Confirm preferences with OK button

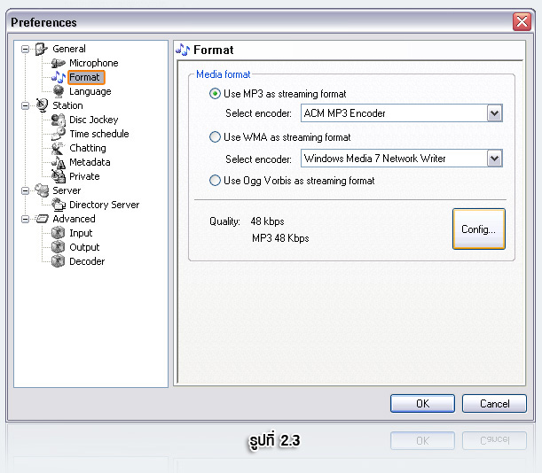click(422, 403)
